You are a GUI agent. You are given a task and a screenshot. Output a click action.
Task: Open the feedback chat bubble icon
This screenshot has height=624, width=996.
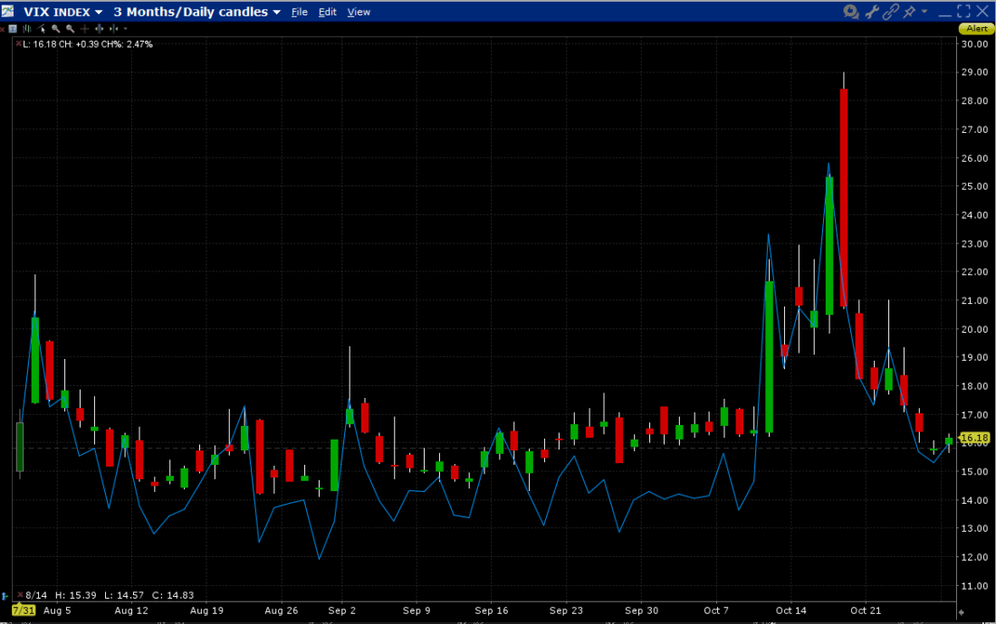tap(850, 12)
